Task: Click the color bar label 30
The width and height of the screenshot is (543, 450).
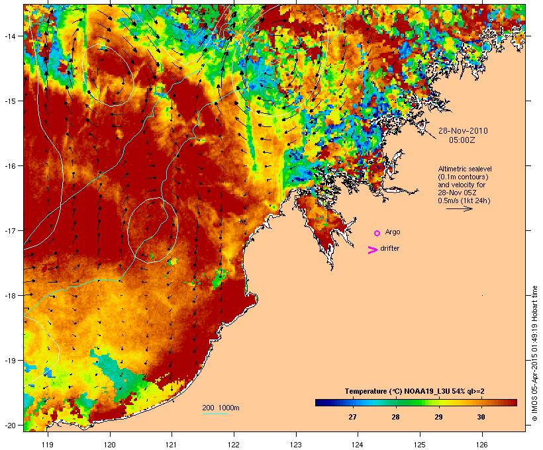Action: [x=481, y=417]
